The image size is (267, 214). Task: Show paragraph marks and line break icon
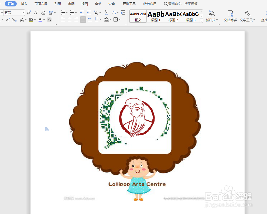(114, 13)
